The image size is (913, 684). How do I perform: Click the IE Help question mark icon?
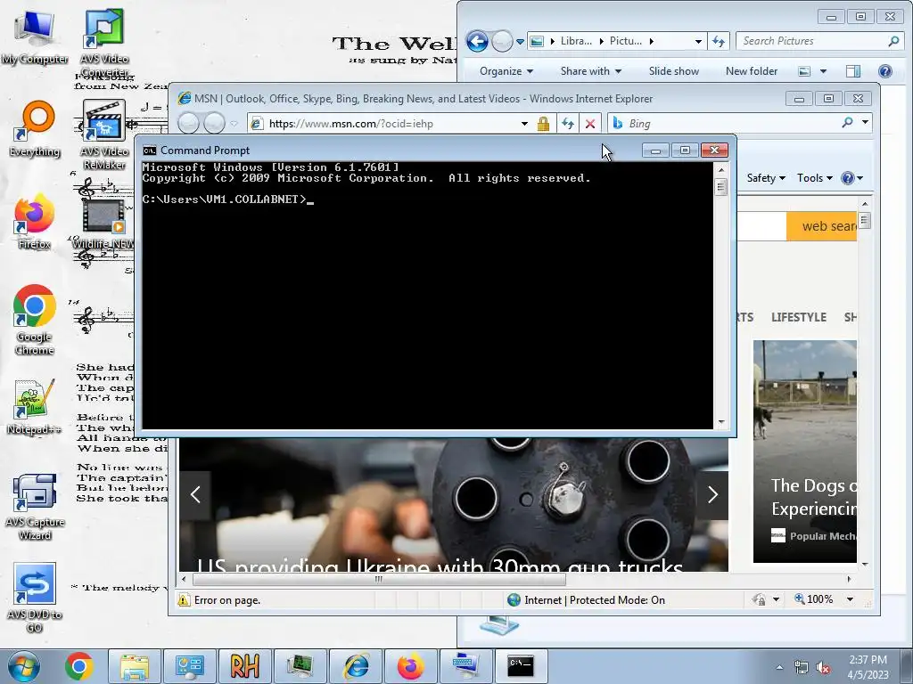point(848,178)
